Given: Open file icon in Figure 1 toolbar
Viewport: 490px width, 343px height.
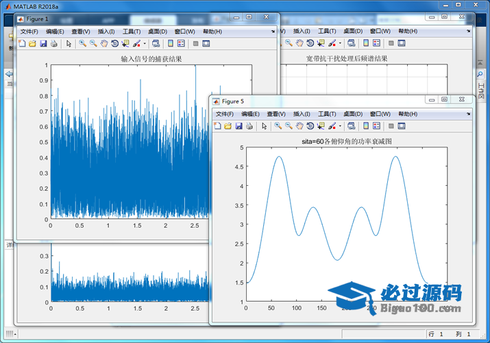Looking at the screenshot, I should (32, 43).
